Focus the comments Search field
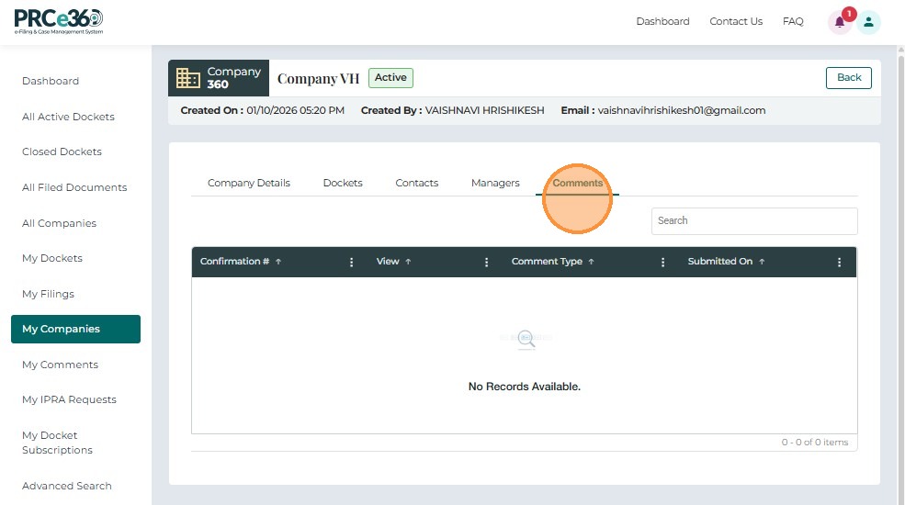 click(x=754, y=220)
